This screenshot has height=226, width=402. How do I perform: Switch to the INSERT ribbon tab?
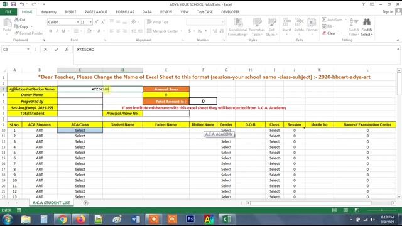[x=70, y=12]
